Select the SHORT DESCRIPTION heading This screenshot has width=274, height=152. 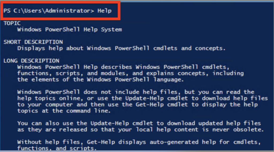[x=33, y=42]
